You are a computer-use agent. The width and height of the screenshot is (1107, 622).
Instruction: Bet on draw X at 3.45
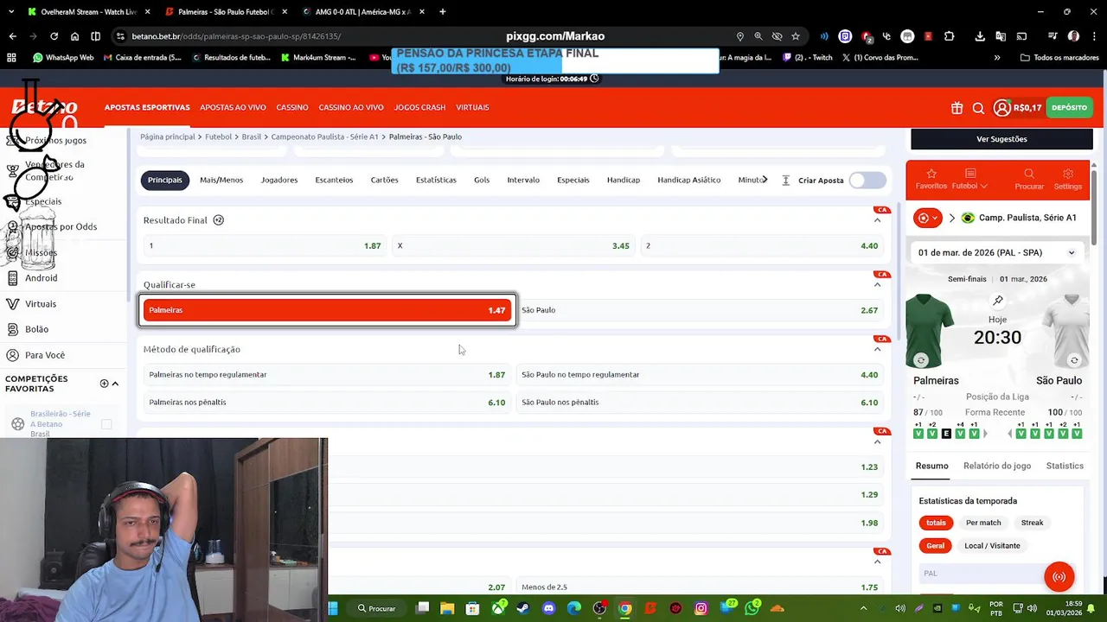(513, 246)
